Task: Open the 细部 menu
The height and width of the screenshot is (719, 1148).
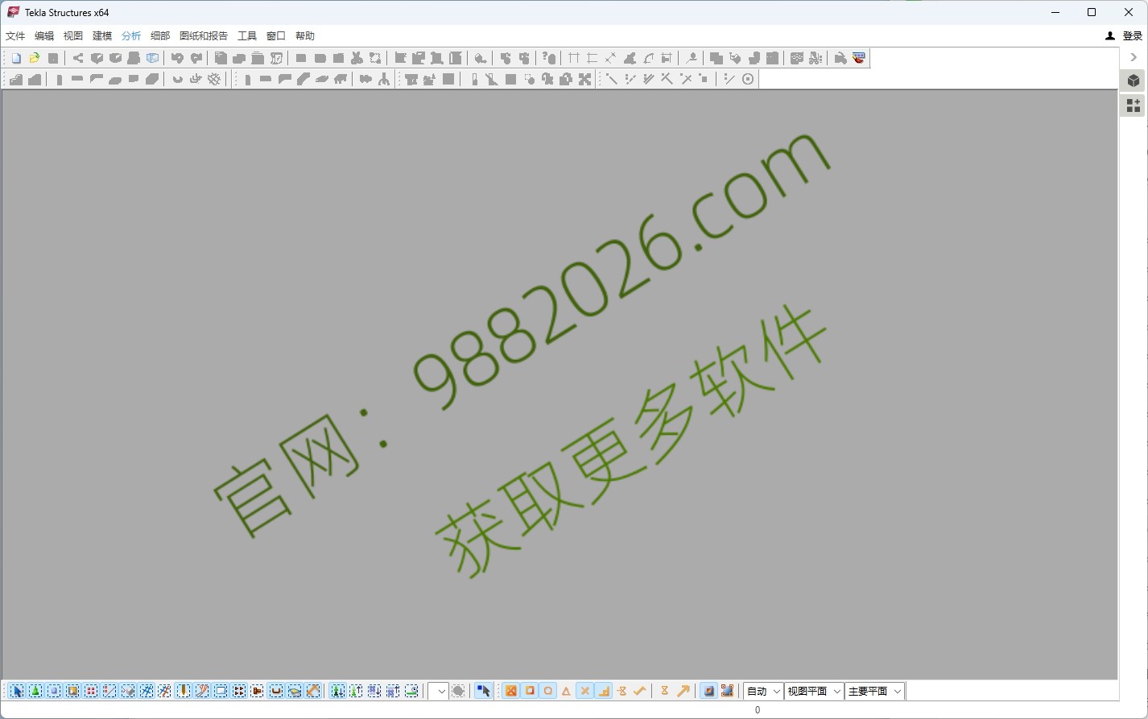Action: coord(160,35)
